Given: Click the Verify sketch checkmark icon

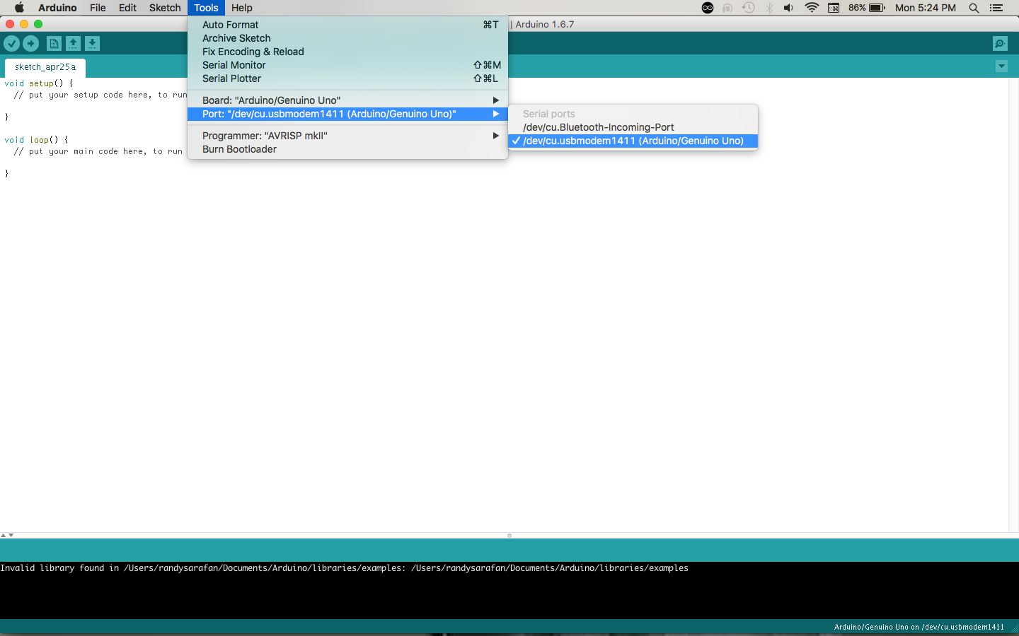Looking at the screenshot, I should pos(11,44).
